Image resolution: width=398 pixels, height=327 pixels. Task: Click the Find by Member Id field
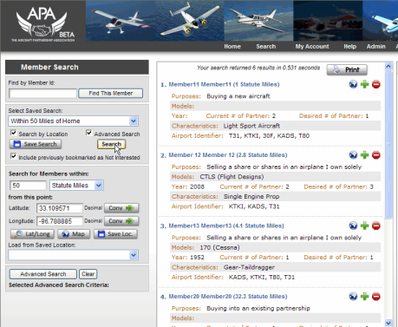point(42,94)
